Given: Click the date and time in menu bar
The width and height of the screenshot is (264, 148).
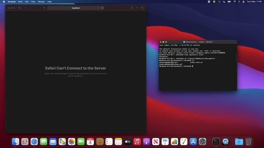Looking at the screenshot, I should 254,2.
